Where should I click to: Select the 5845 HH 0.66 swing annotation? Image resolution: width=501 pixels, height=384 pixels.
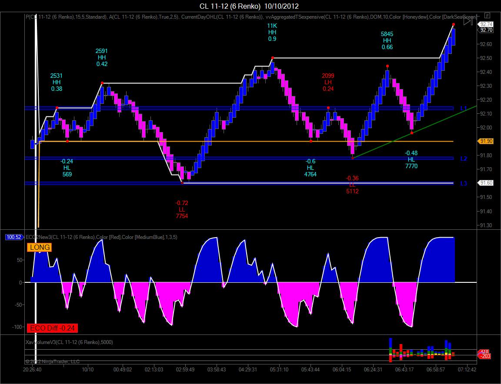(x=387, y=40)
